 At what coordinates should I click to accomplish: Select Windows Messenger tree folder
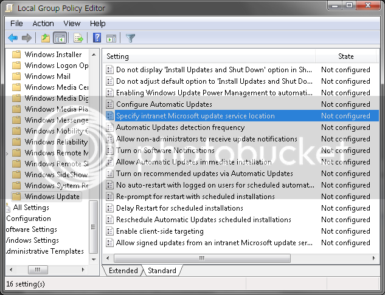(x=50, y=120)
